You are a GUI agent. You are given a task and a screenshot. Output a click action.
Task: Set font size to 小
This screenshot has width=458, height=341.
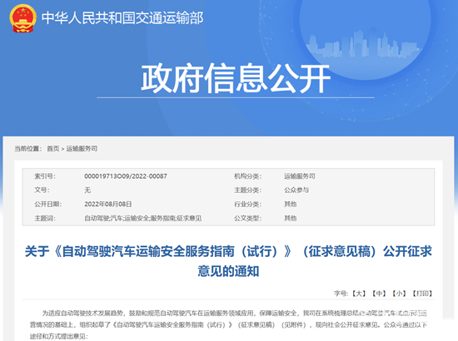[x=399, y=294]
